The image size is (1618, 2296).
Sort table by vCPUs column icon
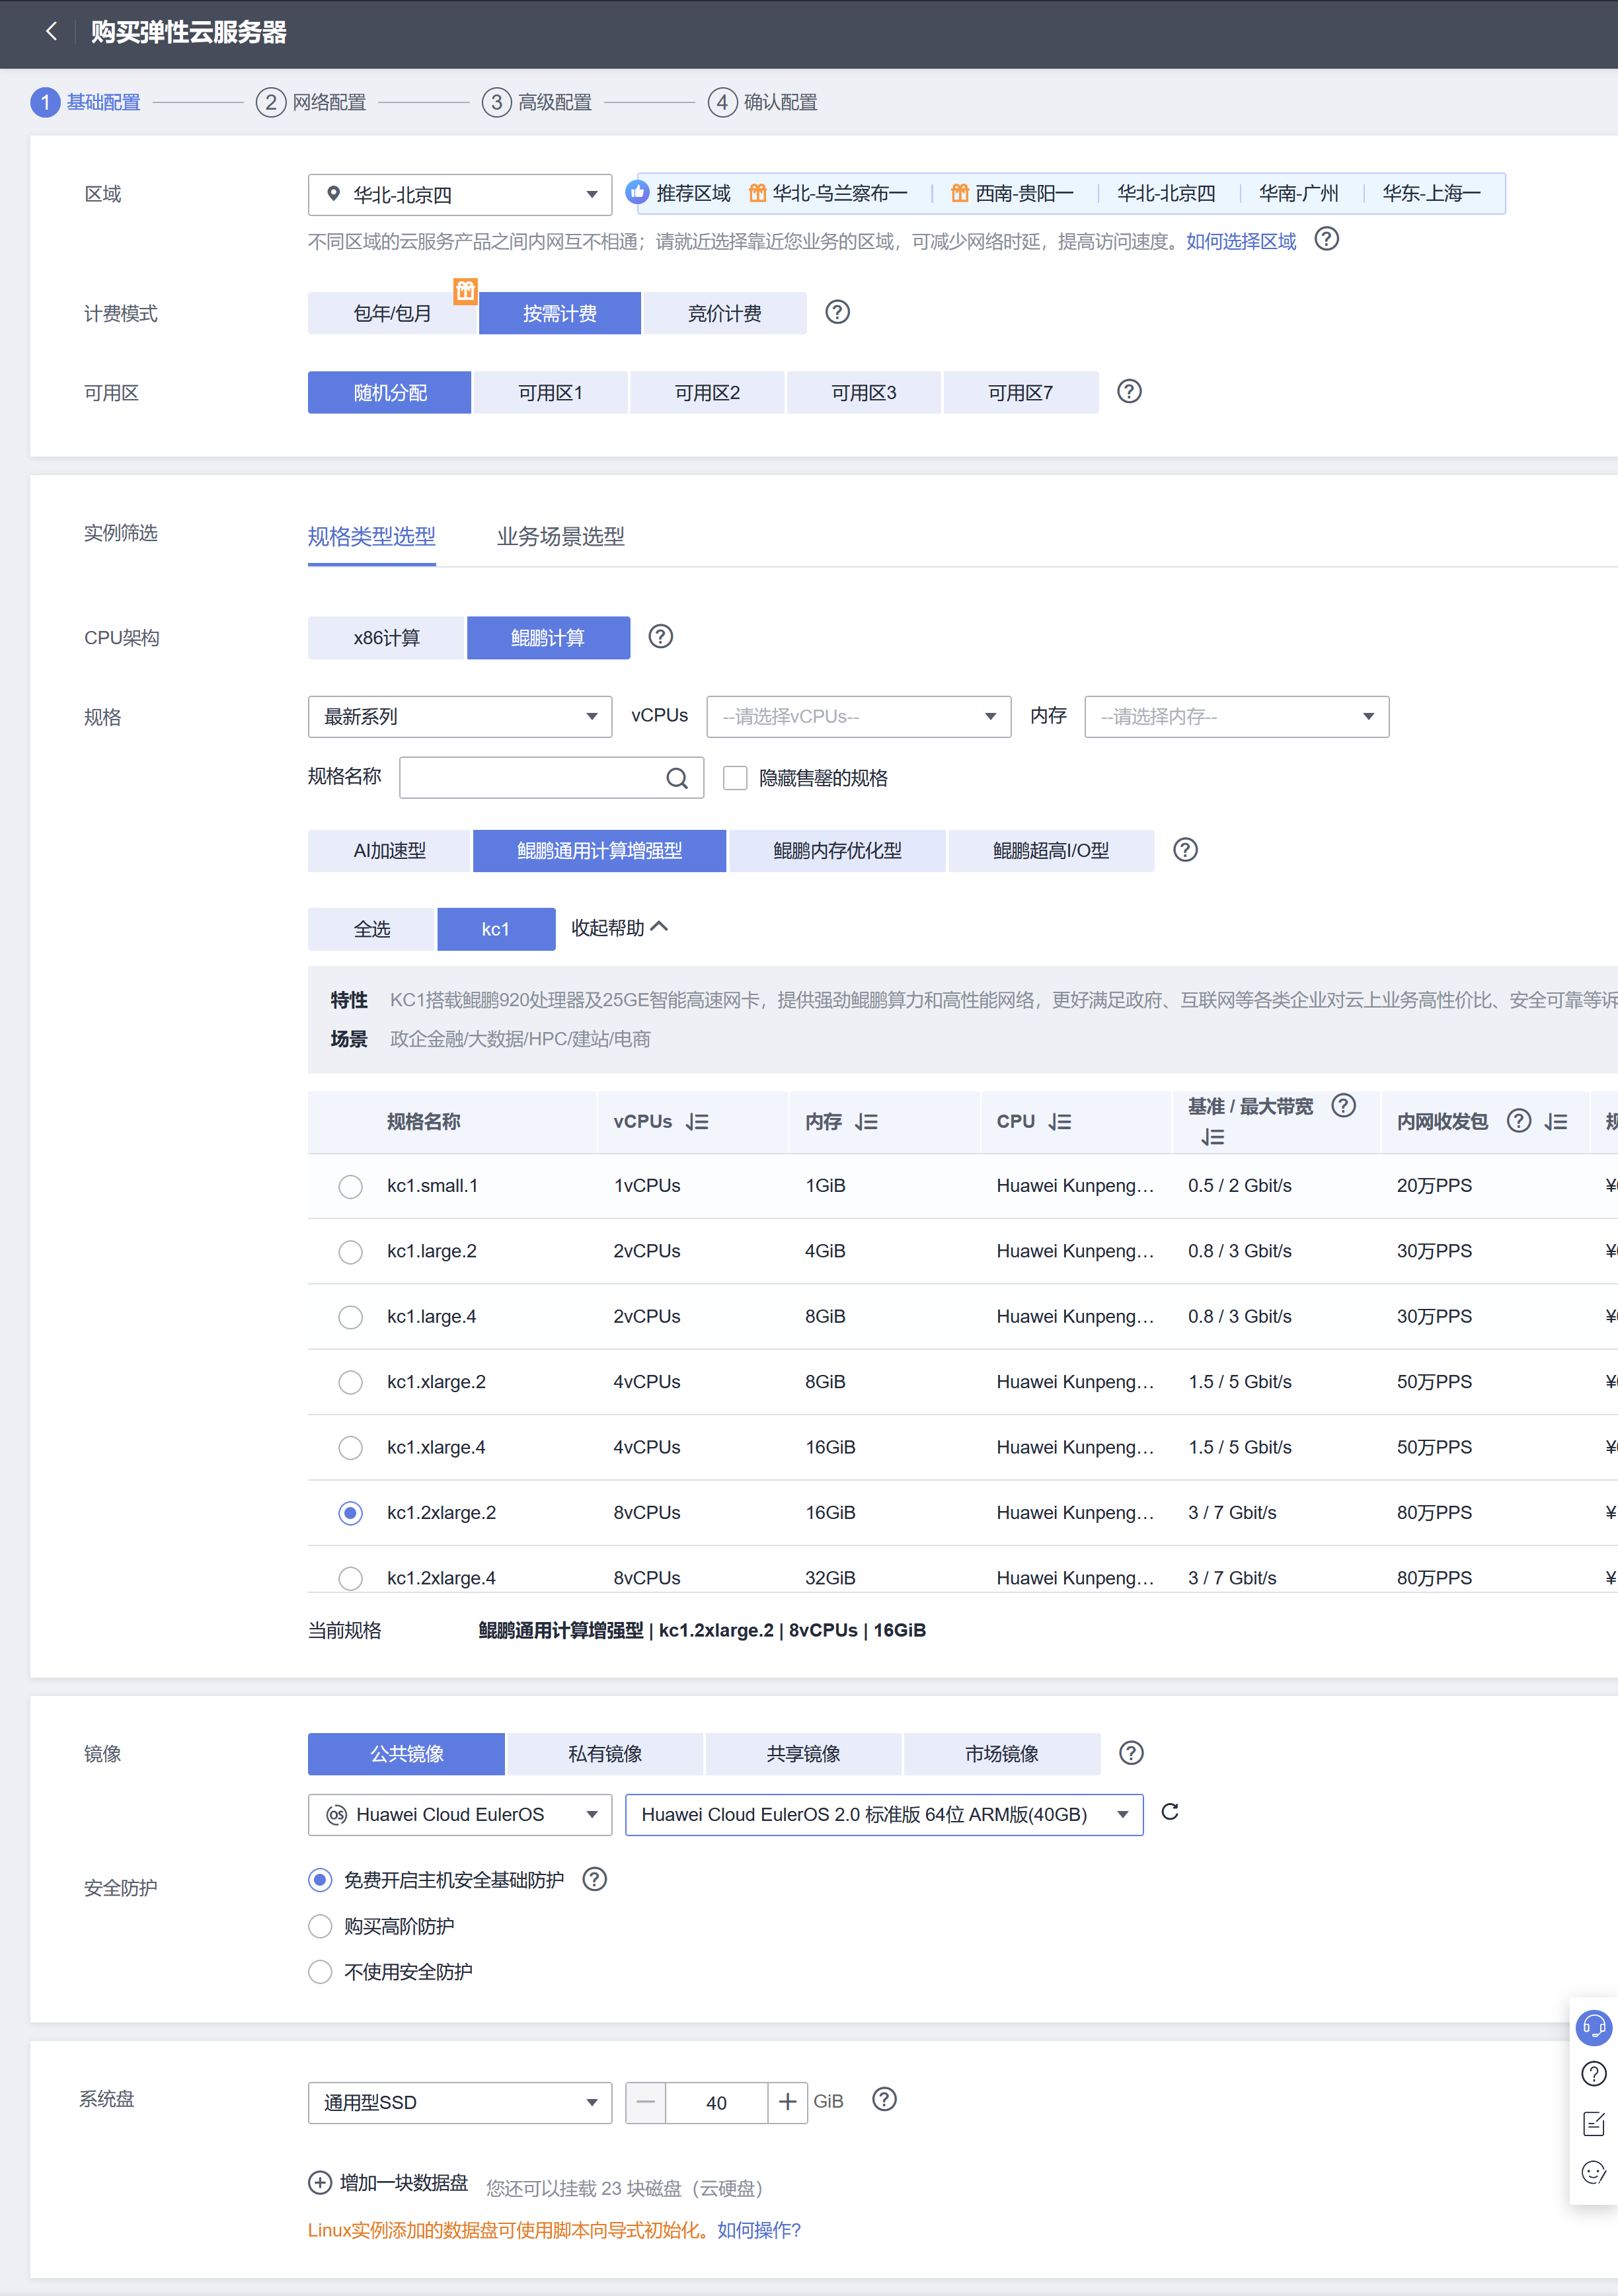(697, 1122)
